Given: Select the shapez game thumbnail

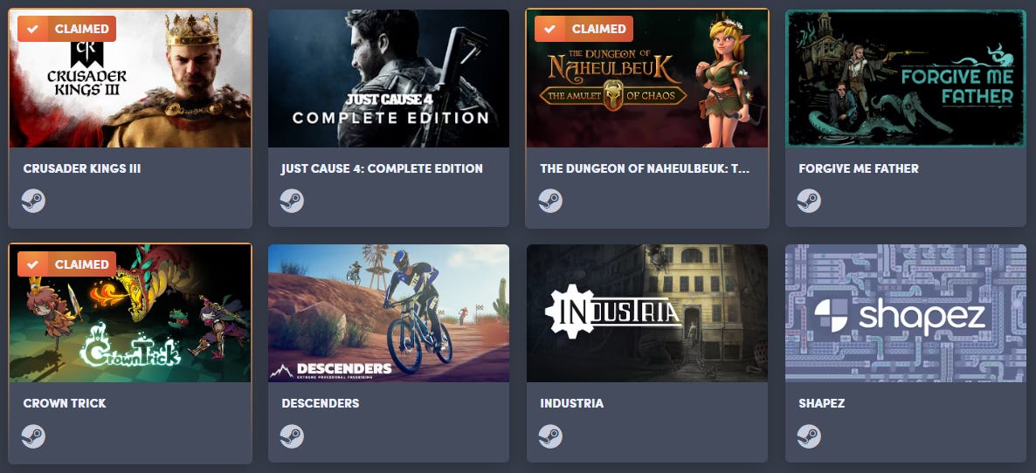Looking at the screenshot, I should 906,313.
